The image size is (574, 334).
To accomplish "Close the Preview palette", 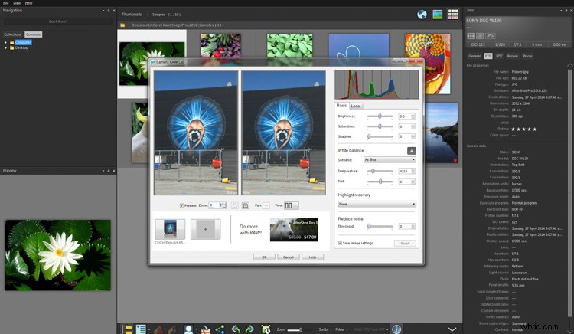I will [114, 171].
